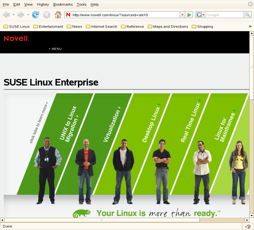254x230 pixels.
Task: Click the vertical scrollbar down arrow
Action: click(x=252, y=216)
